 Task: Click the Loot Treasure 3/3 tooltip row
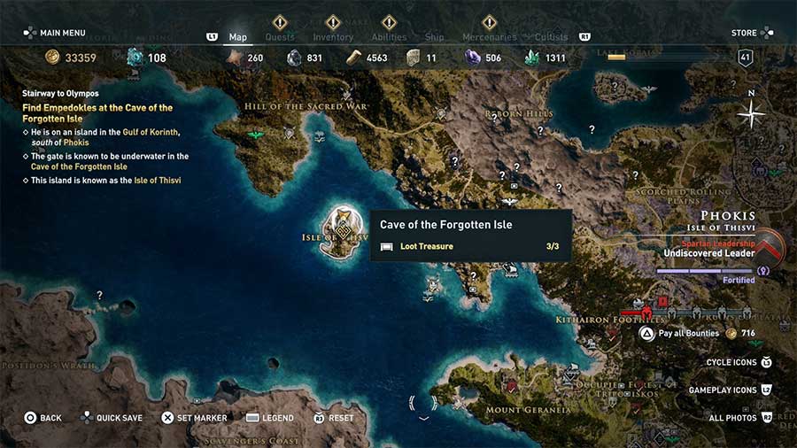(x=469, y=246)
